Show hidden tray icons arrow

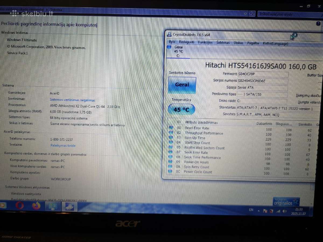click(258, 211)
